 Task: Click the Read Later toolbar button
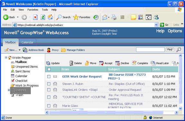[x=160, y=63]
